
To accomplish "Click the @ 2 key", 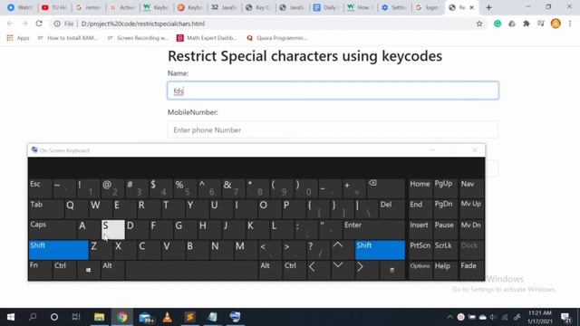I will [x=112, y=188].
